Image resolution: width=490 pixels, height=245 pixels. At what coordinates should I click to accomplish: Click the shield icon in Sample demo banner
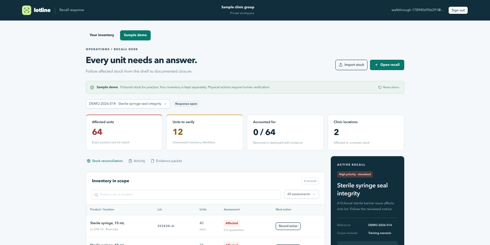[92, 87]
